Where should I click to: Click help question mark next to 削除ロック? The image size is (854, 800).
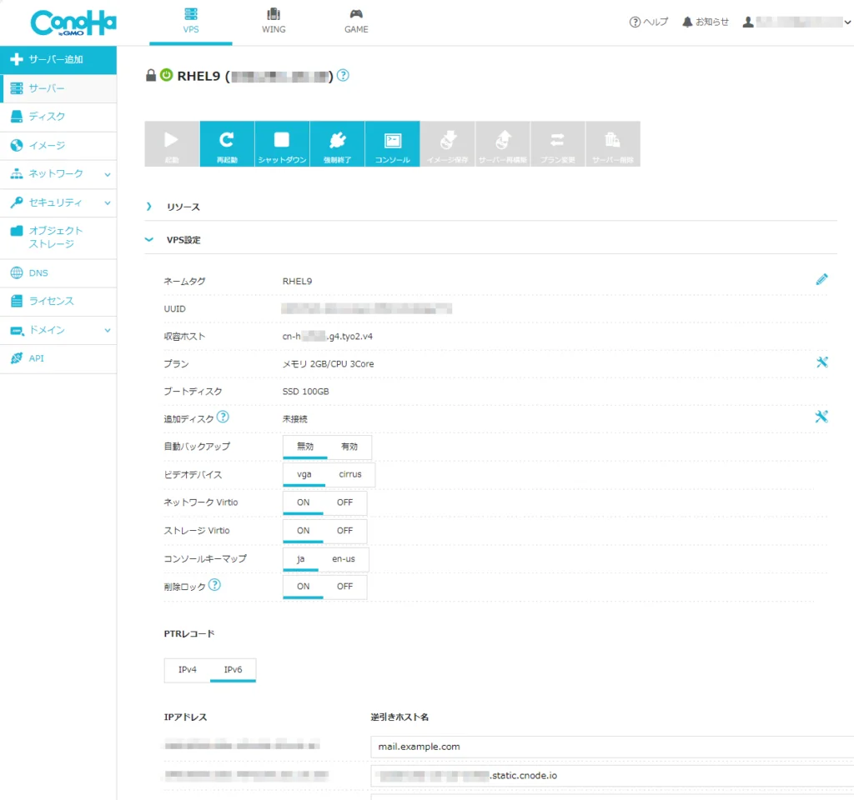[x=214, y=585]
